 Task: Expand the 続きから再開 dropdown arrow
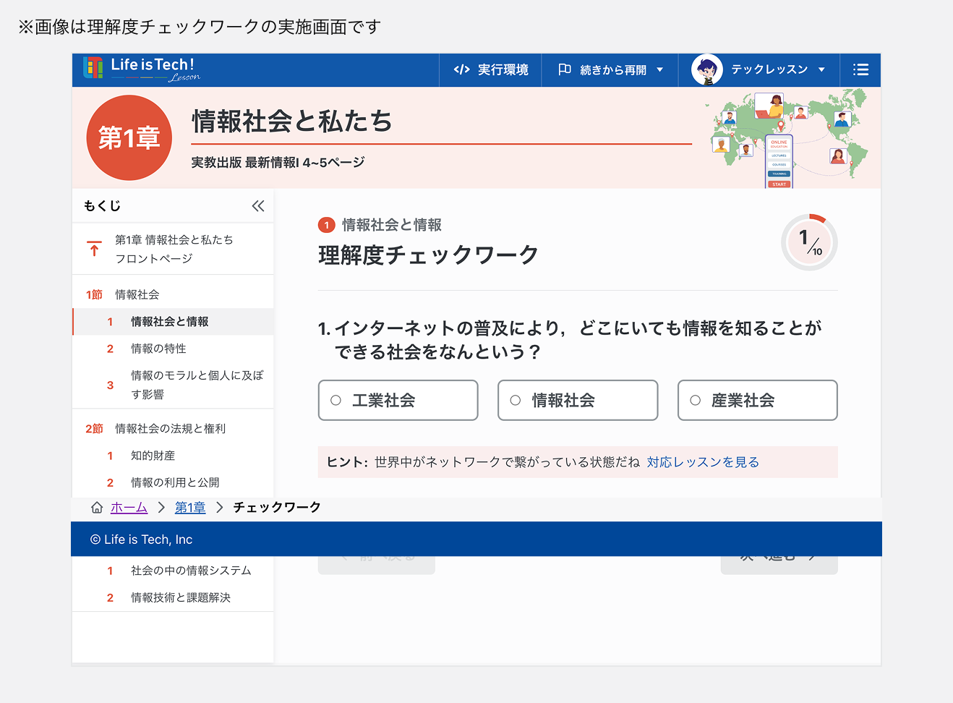(x=659, y=70)
